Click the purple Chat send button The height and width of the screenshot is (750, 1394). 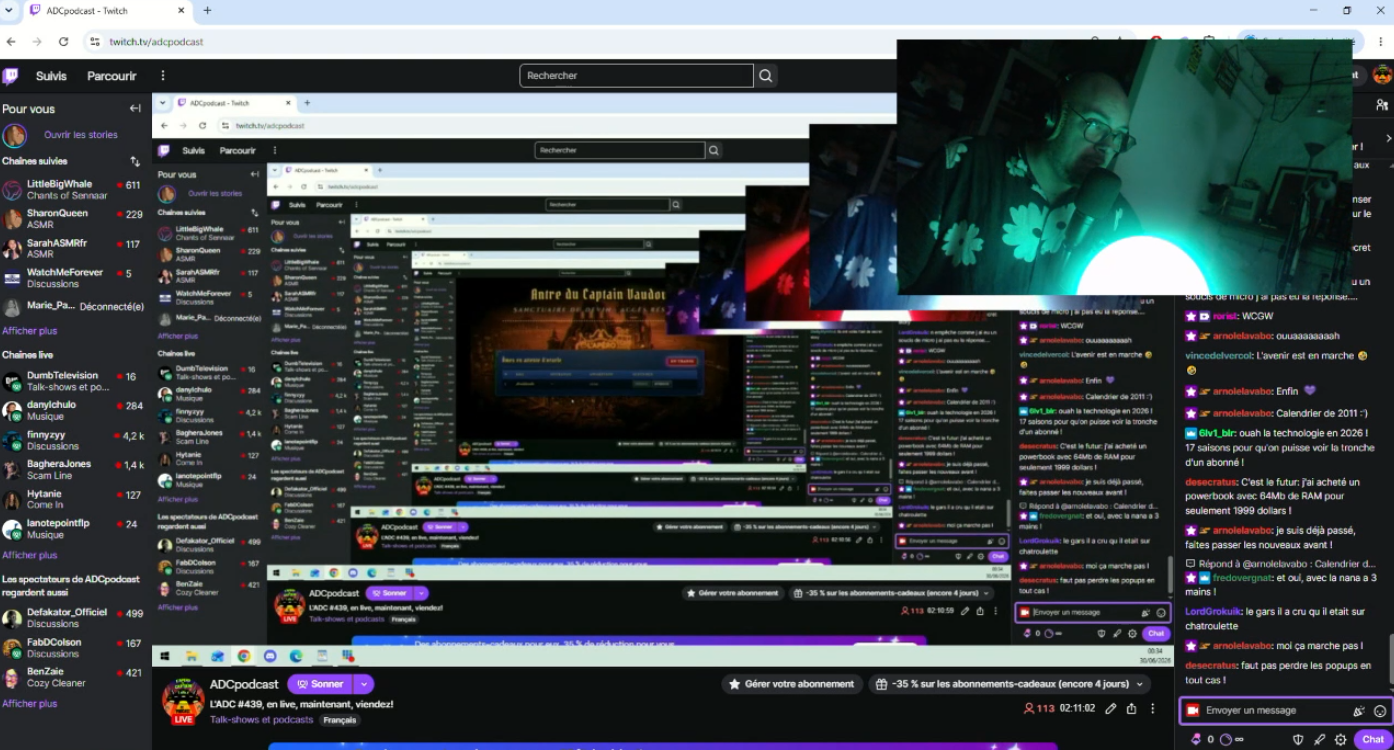point(1372,739)
